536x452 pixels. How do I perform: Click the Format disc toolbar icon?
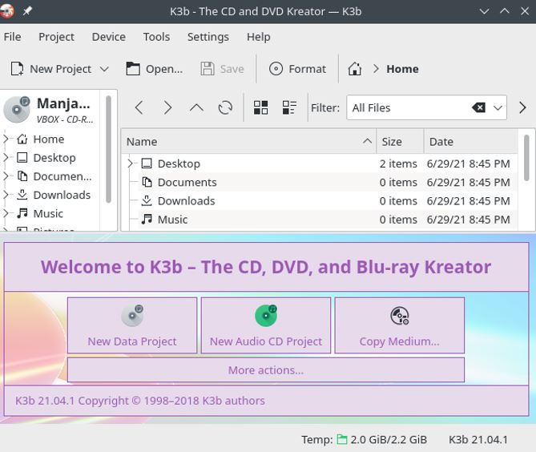click(276, 69)
